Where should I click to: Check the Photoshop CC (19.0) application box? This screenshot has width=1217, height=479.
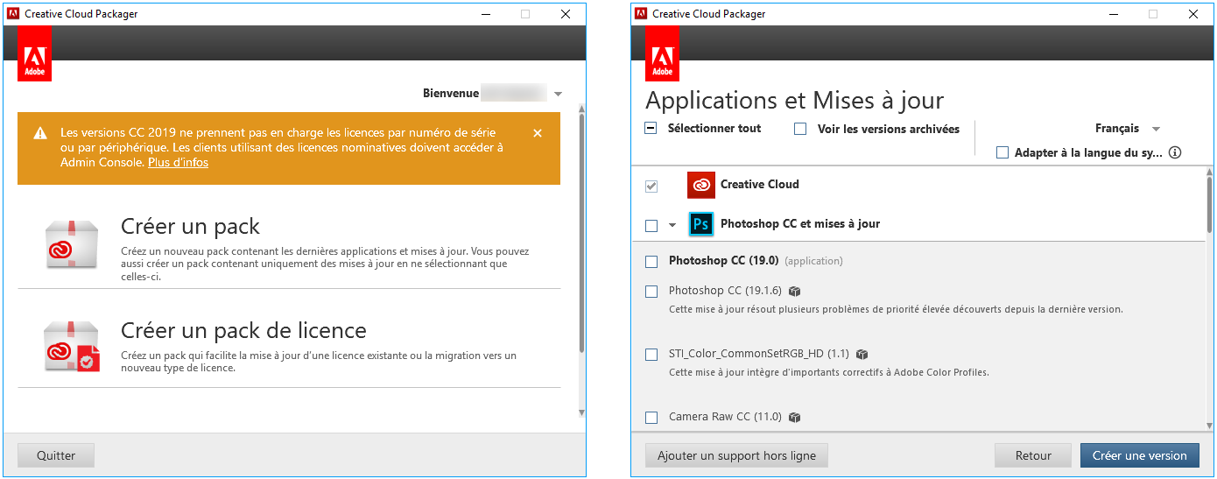point(651,261)
